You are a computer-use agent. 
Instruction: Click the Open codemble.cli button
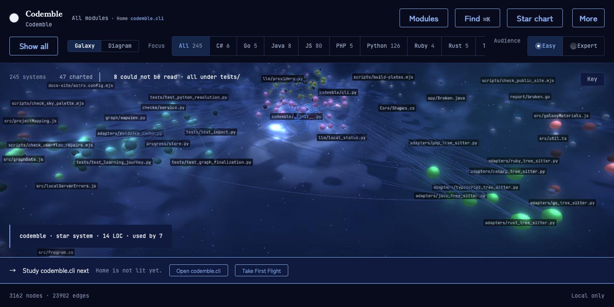tap(199, 271)
